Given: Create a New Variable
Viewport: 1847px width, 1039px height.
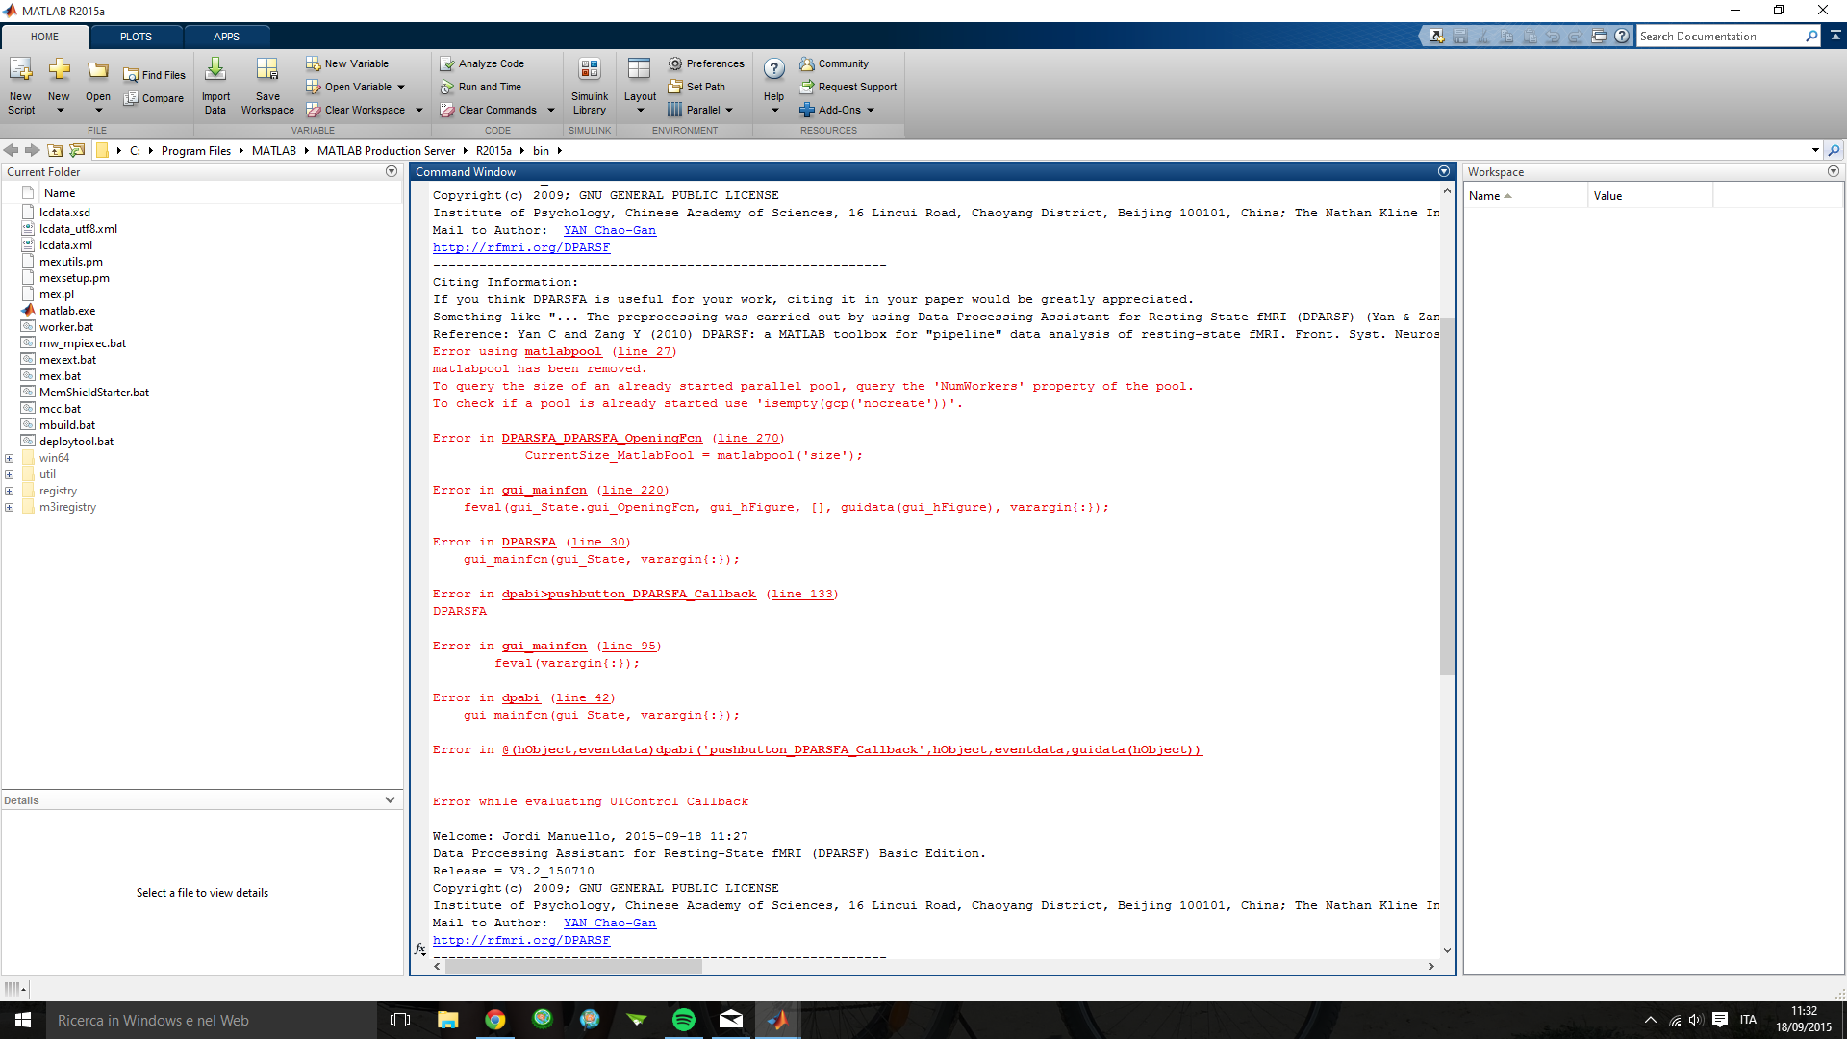Looking at the screenshot, I should 347,63.
